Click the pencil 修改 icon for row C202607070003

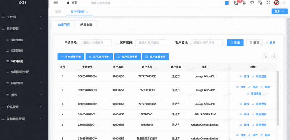[x=249, y=87]
